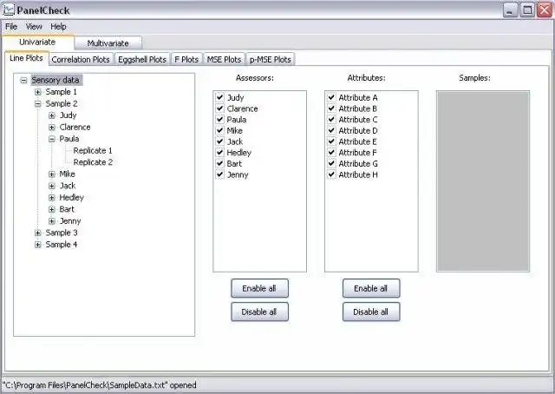Select the Sample 3 tree label

pyautogui.click(x=62, y=233)
